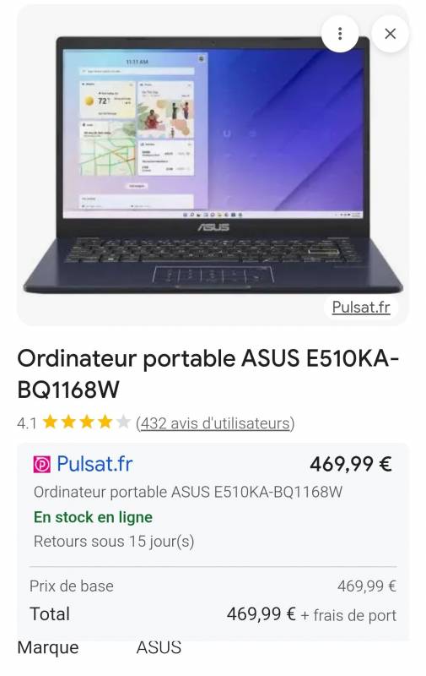Close the product panel with X
The image size is (426, 676).
(390, 34)
